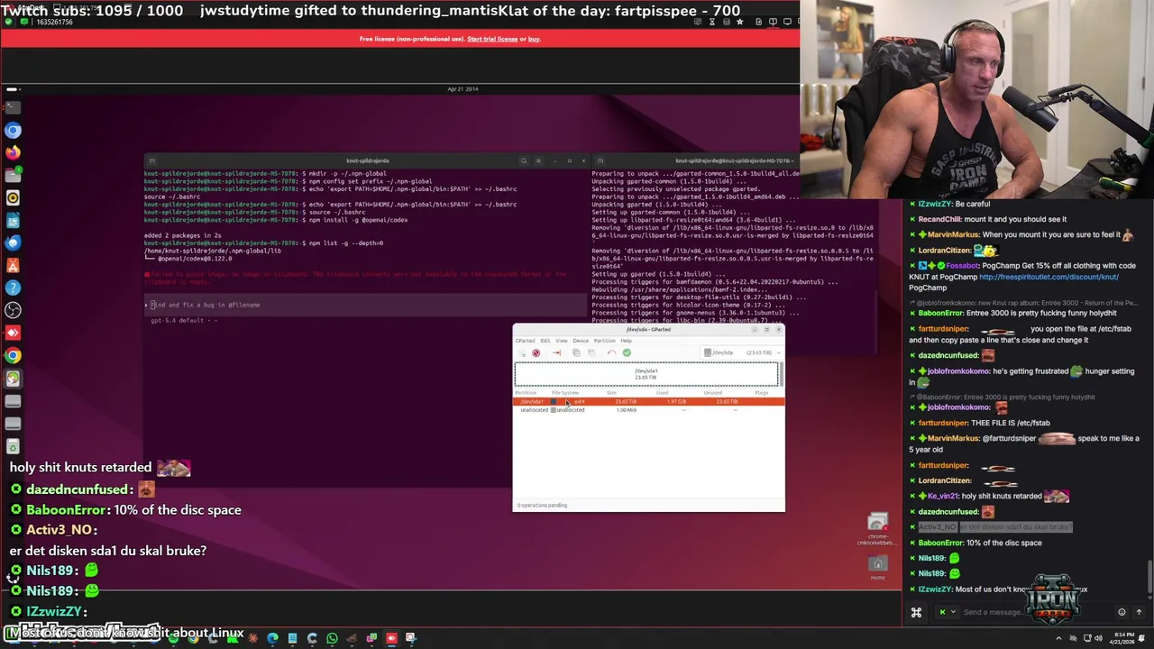Open the View menu in GParted
Viewport: 1154px width, 649px height.
(562, 341)
